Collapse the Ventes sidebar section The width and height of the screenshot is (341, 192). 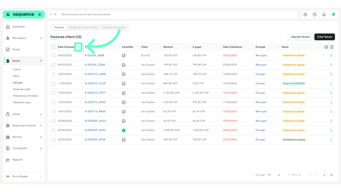[x=23, y=61]
